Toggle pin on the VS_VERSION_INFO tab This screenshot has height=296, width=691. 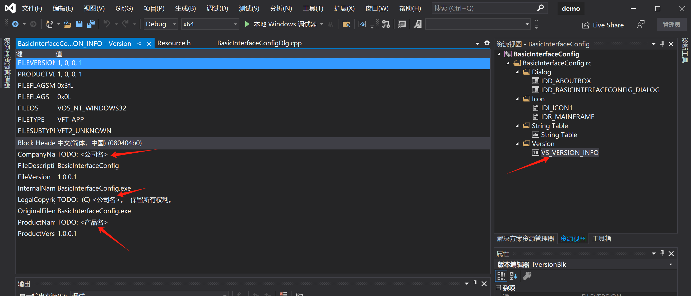(x=139, y=44)
